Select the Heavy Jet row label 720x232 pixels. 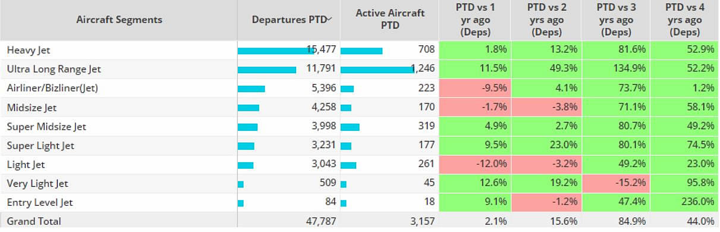[x=27, y=50]
